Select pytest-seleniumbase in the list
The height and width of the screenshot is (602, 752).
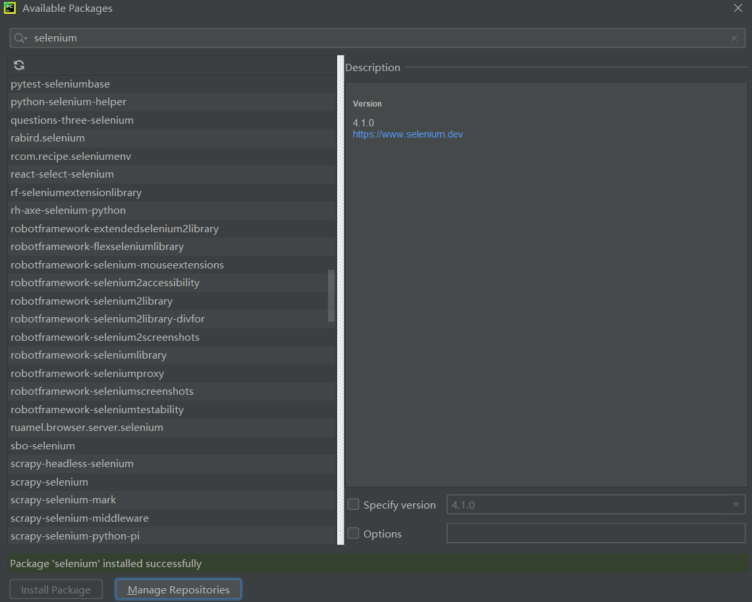coord(172,84)
